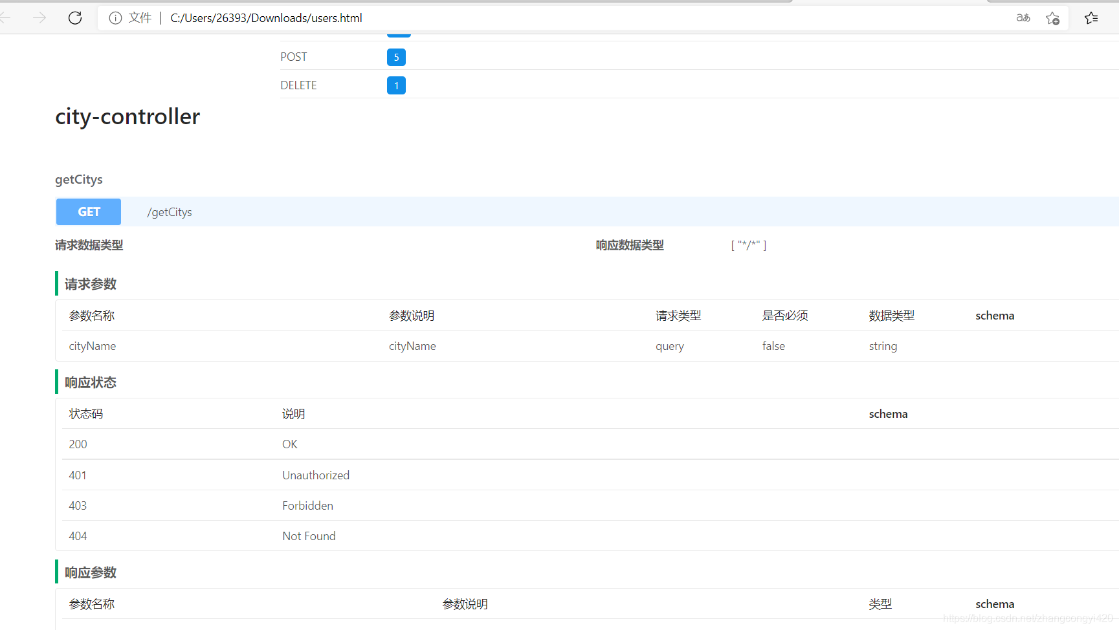Click the /getCitys endpoint path
Image resolution: width=1119 pixels, height=630 pixels.
point(170,212)
